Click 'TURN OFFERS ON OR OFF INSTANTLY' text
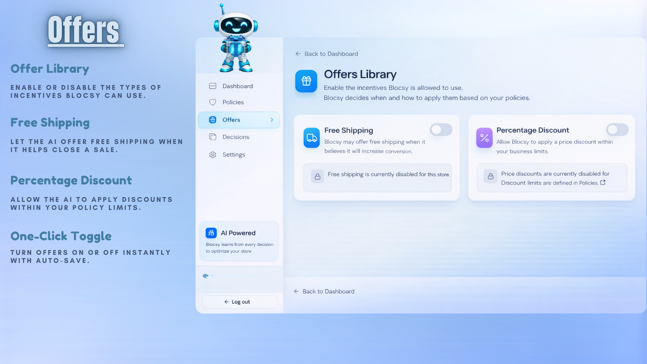The image size is (647, 364). pos(91,256)
